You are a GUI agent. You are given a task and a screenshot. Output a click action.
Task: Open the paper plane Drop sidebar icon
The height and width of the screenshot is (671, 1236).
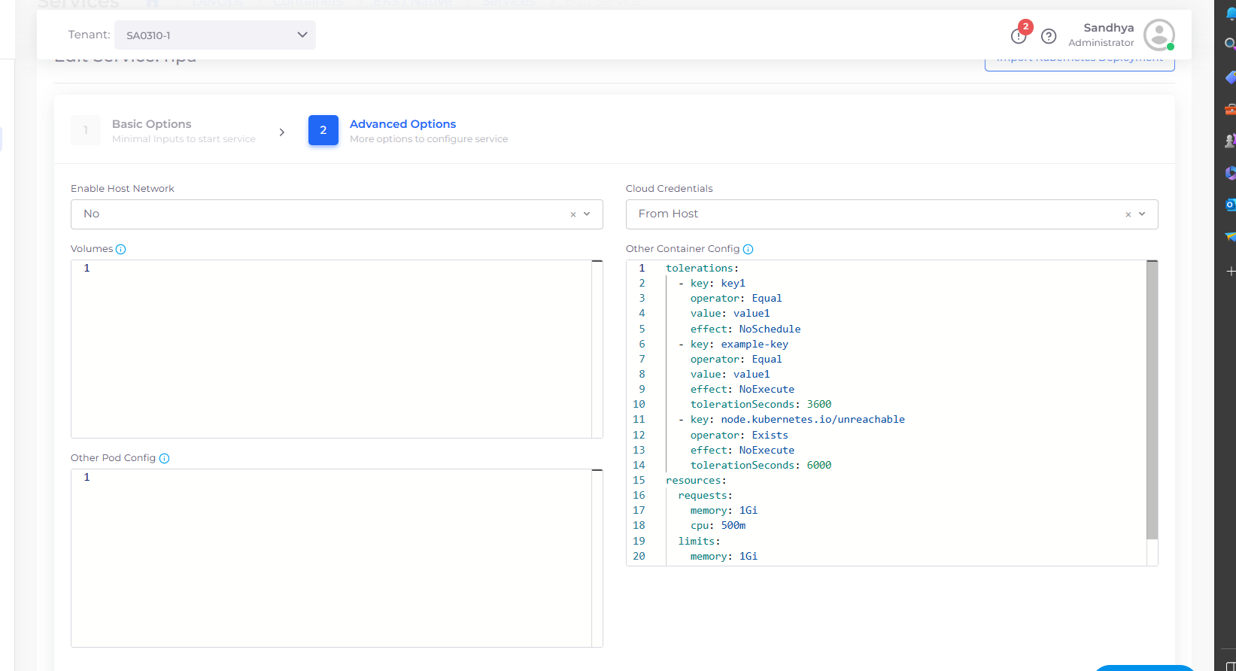(x=1230, y=237)
